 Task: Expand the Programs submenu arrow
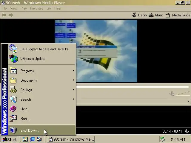pos(73,71)
